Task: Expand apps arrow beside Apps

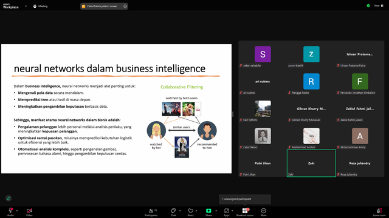Action: click(x=232, y=211)
